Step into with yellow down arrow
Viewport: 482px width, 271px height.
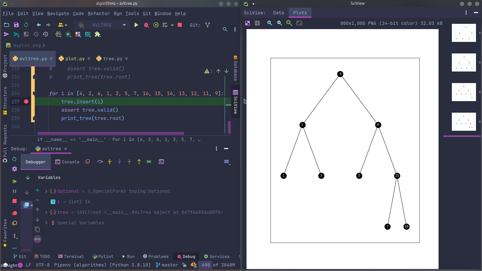click(x=110, y=162)
